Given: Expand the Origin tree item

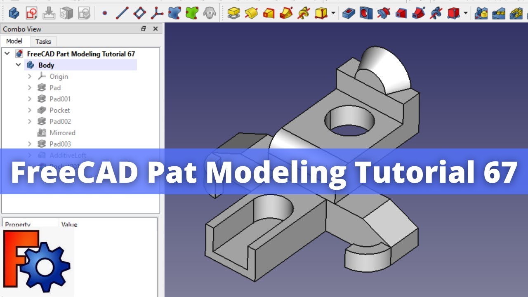Looking at the screenshot, I should [x=30, y=76].
